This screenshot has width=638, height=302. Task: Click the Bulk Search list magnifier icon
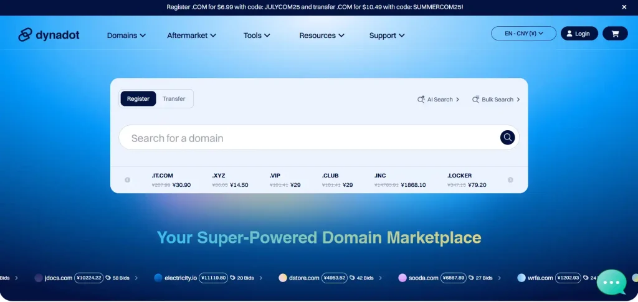pyautogui.click(x=475, y=99)
